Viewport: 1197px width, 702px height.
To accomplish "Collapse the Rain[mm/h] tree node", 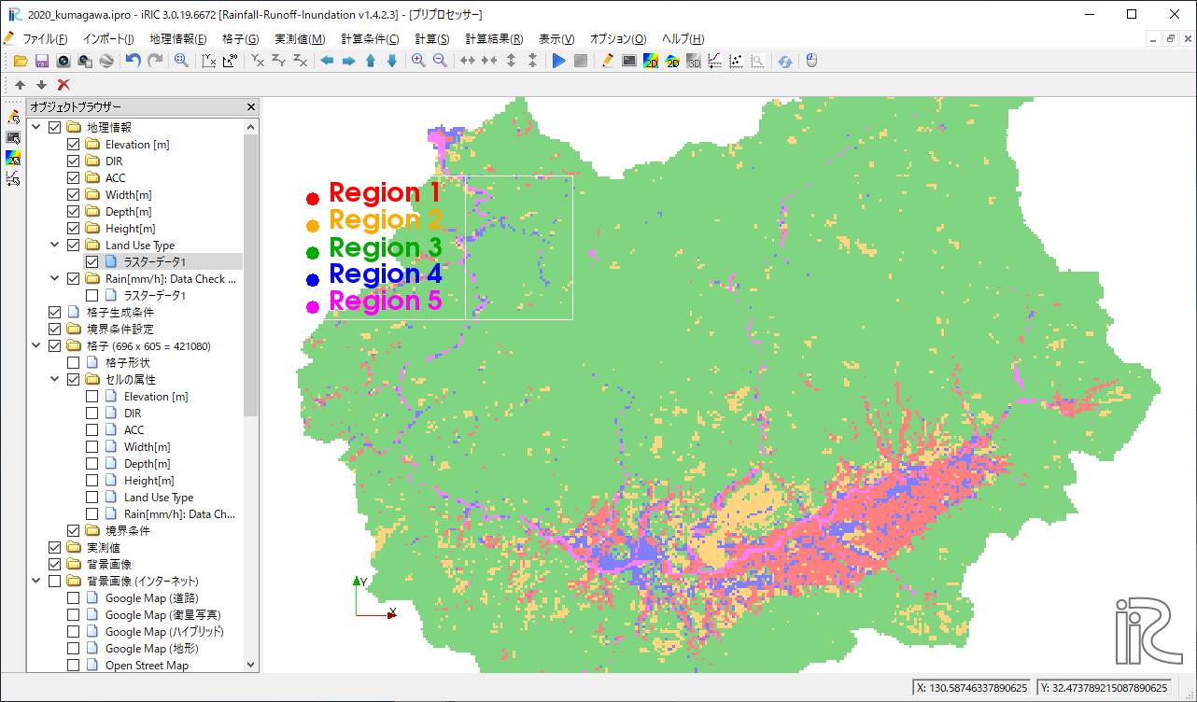I will click(55, 279).
